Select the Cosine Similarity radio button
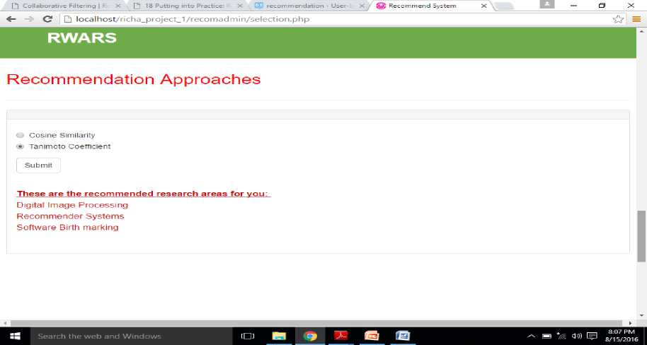Screen dimensions: 647x345 tap(20, 135)
